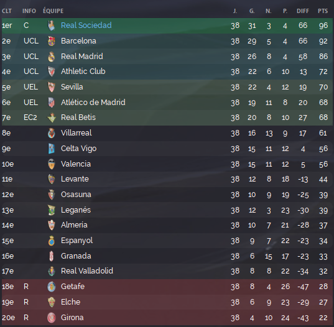Sort by the DIFF column header
Viewport: 334px width, 327px height.
303,11
